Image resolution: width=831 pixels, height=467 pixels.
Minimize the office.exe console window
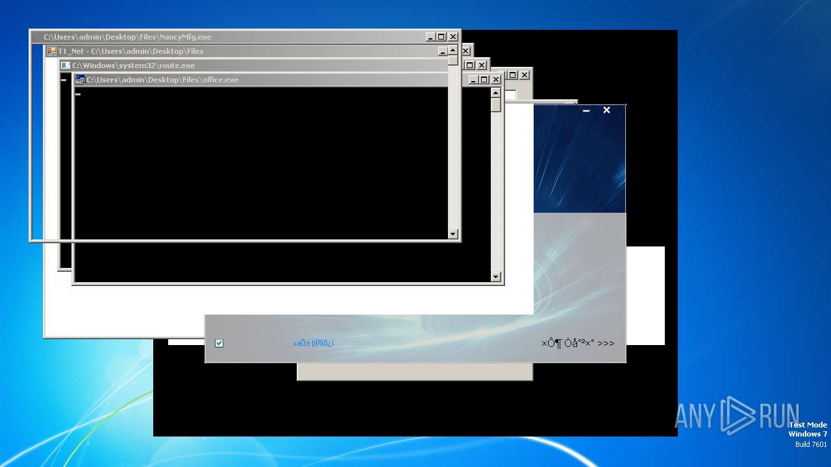click(x=474, y=80)
